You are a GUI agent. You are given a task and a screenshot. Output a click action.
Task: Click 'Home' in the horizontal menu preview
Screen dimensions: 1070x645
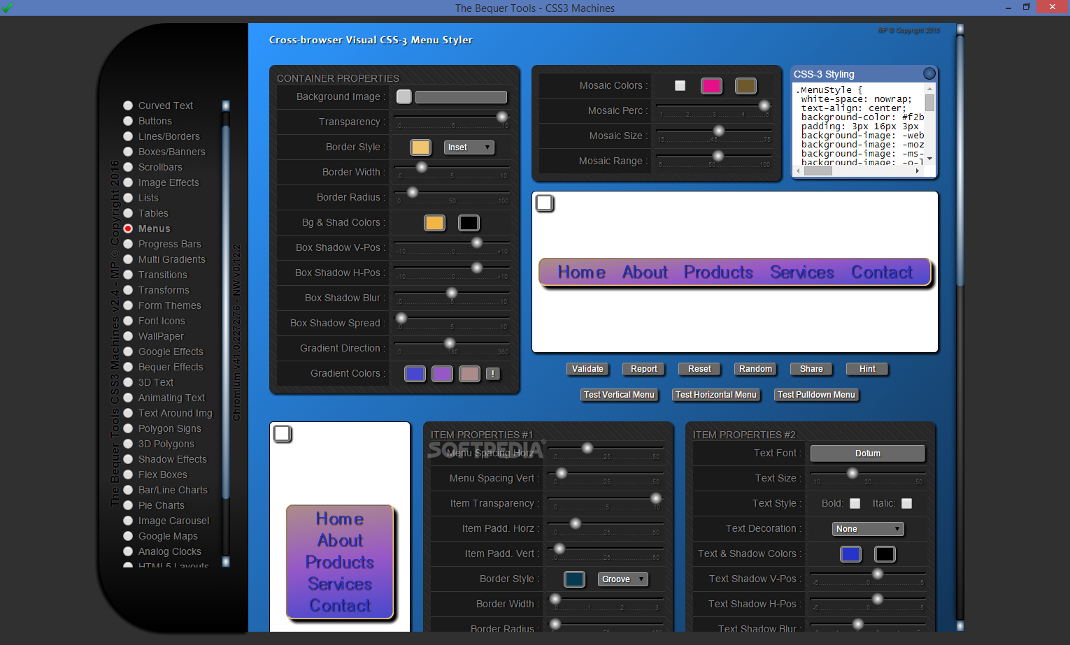(x=581, y=272)
